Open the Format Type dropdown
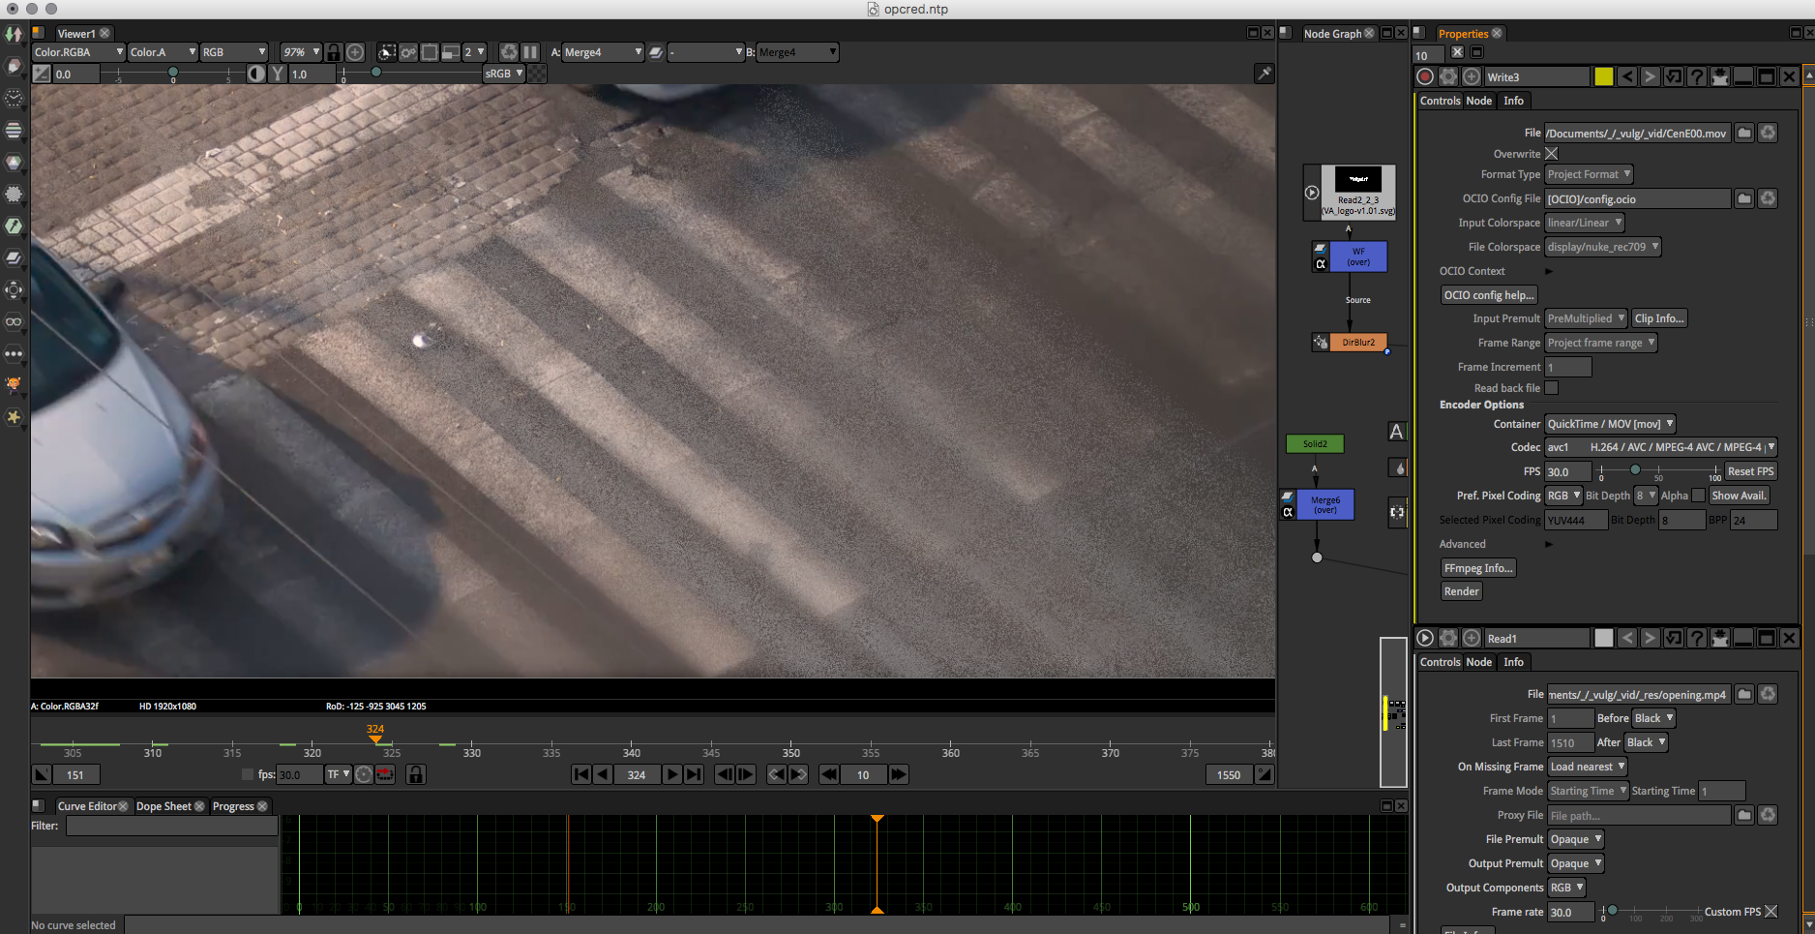Image resolution: width=1815 pixels, height=934 pixels. click(1589, 174)
